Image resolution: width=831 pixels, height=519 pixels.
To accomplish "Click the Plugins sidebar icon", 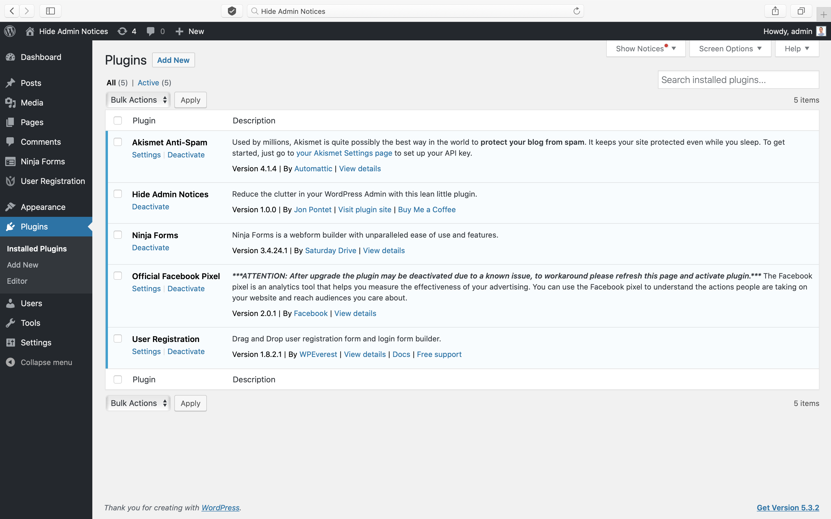I will 11,227.
